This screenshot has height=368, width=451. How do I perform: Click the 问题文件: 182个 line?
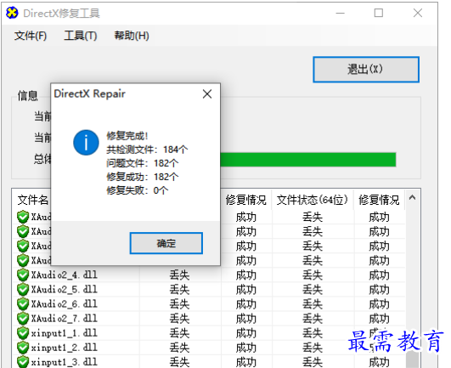point(142,163)
